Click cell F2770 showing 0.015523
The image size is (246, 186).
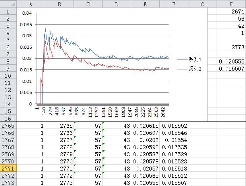pyautogui.click(x=174, y=161)
